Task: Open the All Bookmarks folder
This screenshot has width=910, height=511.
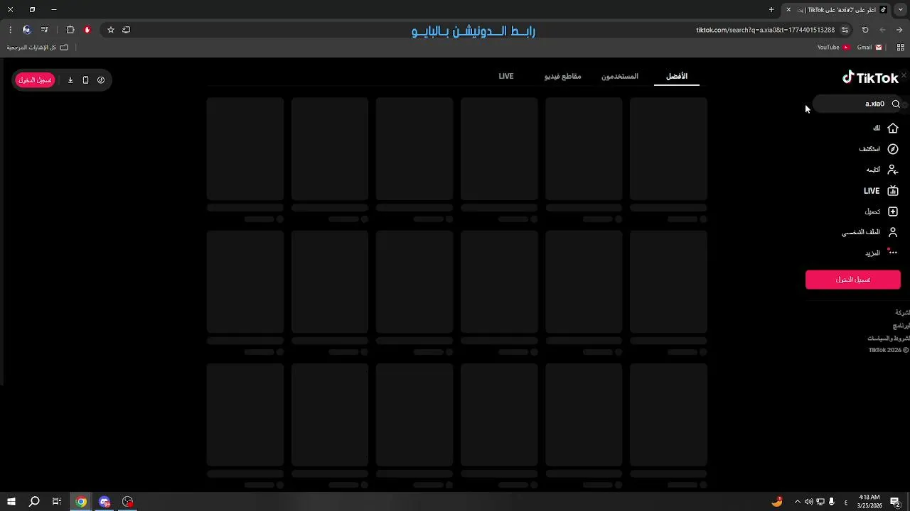Action: click(37, 48)
